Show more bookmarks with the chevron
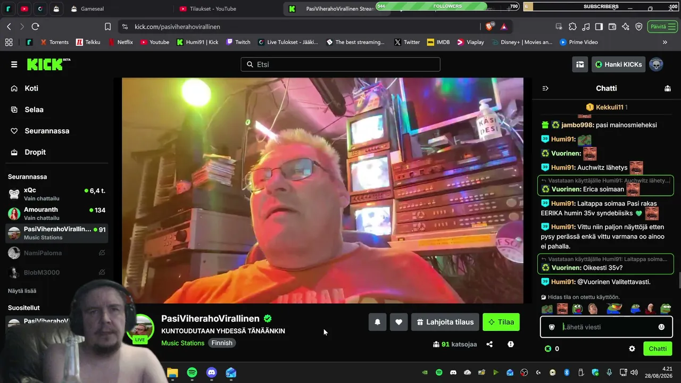681x383 pixels. [665, 42]
